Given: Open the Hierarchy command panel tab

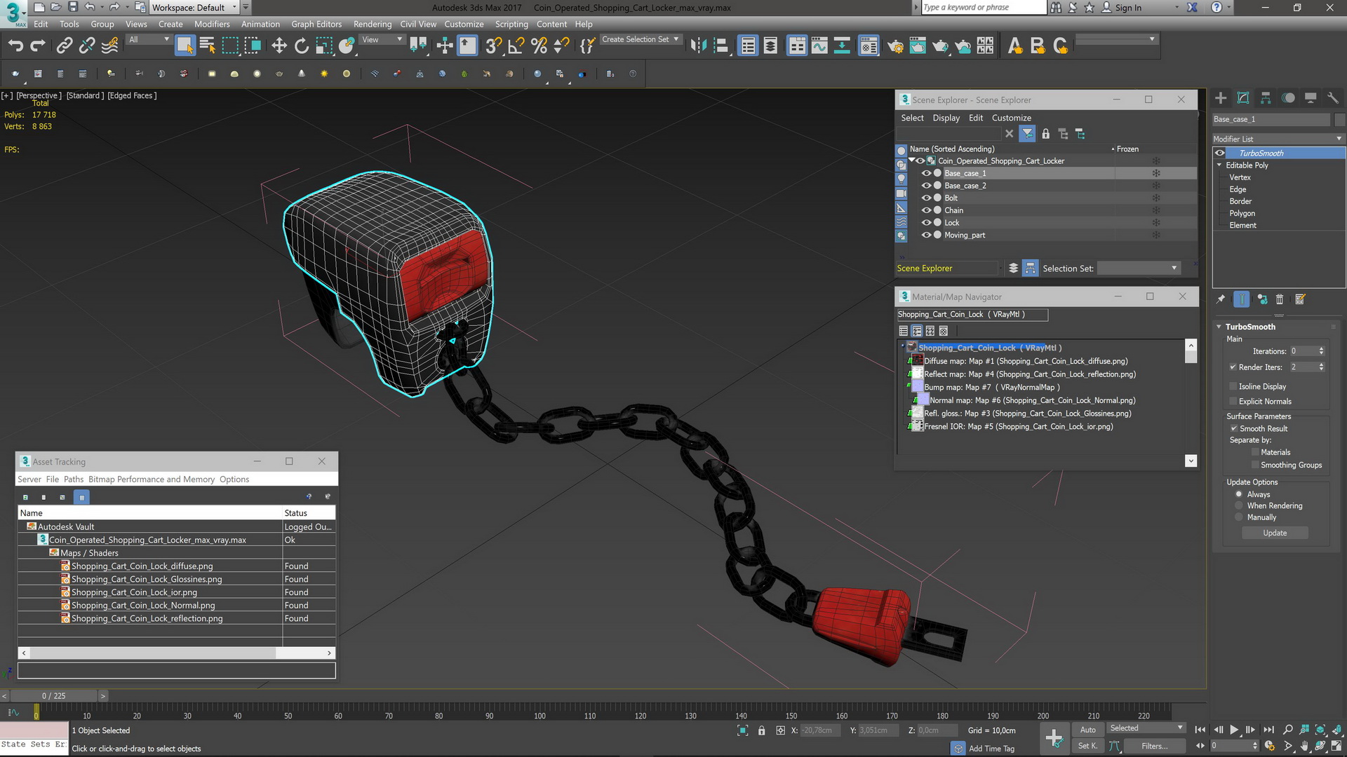Looking at the screenshot, I should tap(1266, 98).
